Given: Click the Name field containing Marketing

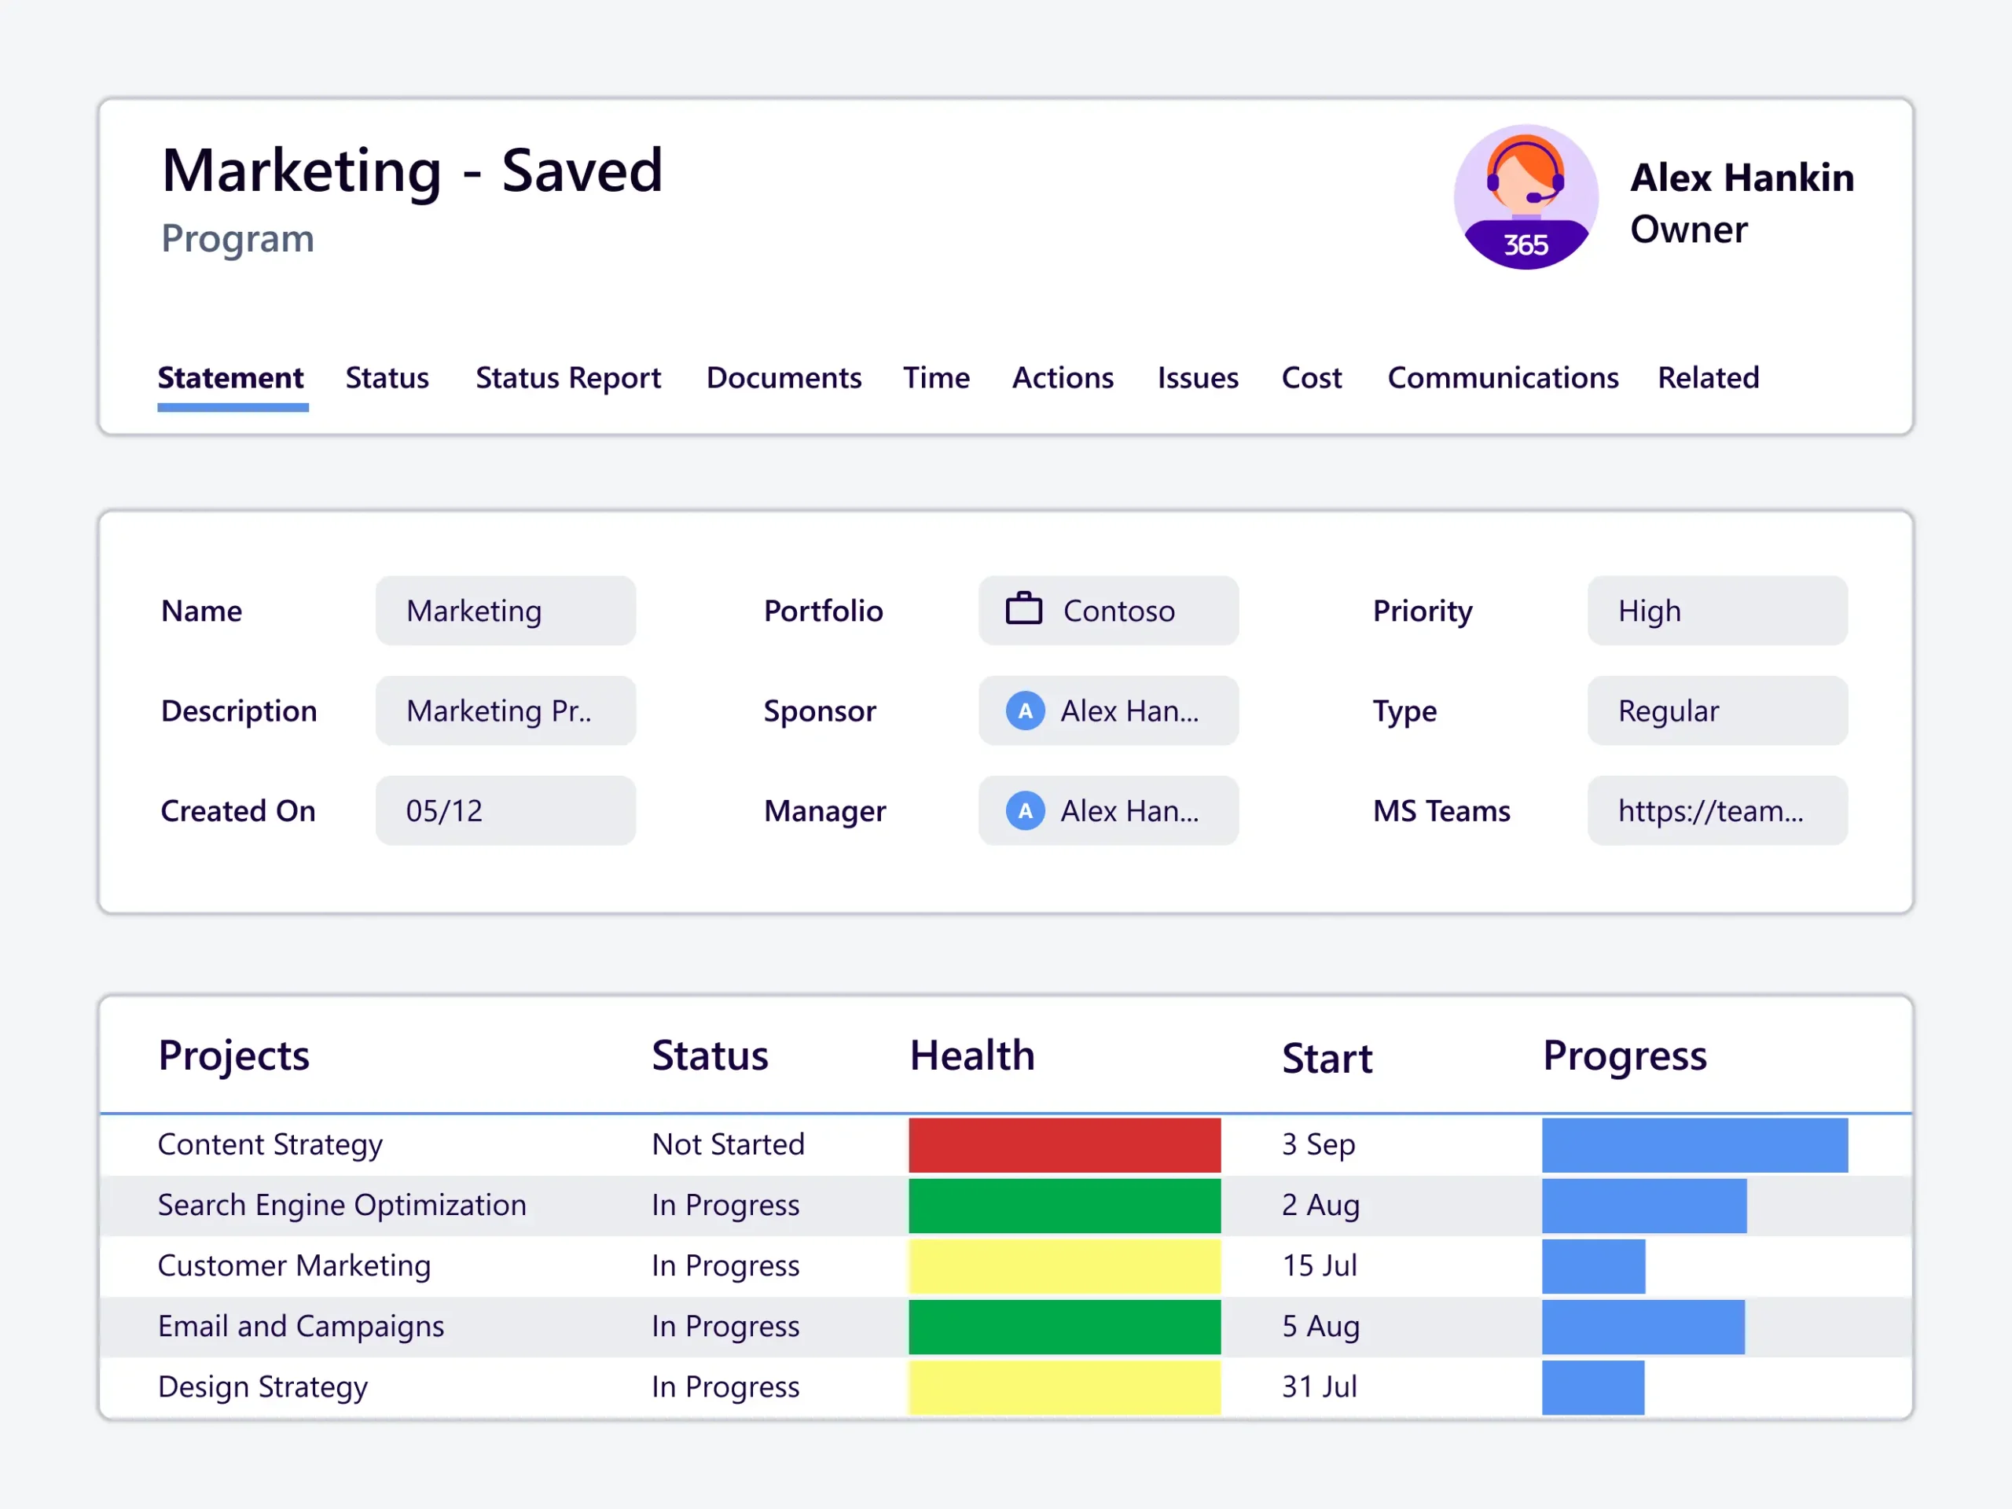Looking at the screenshot, I should pos(505,611).
